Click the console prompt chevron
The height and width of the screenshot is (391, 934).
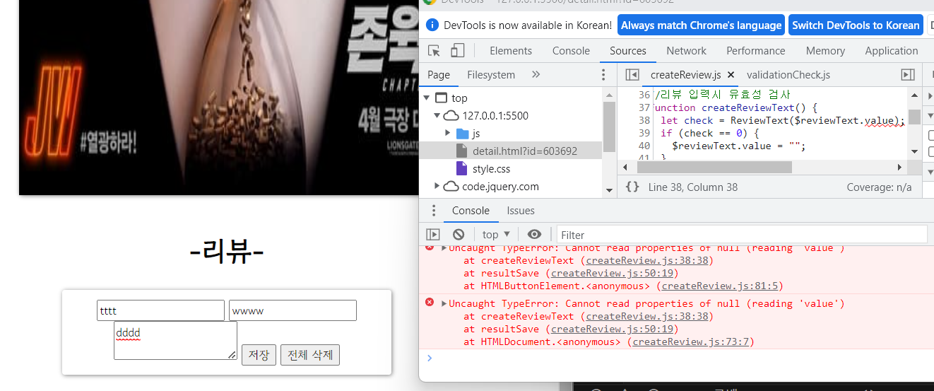(430, 358)
